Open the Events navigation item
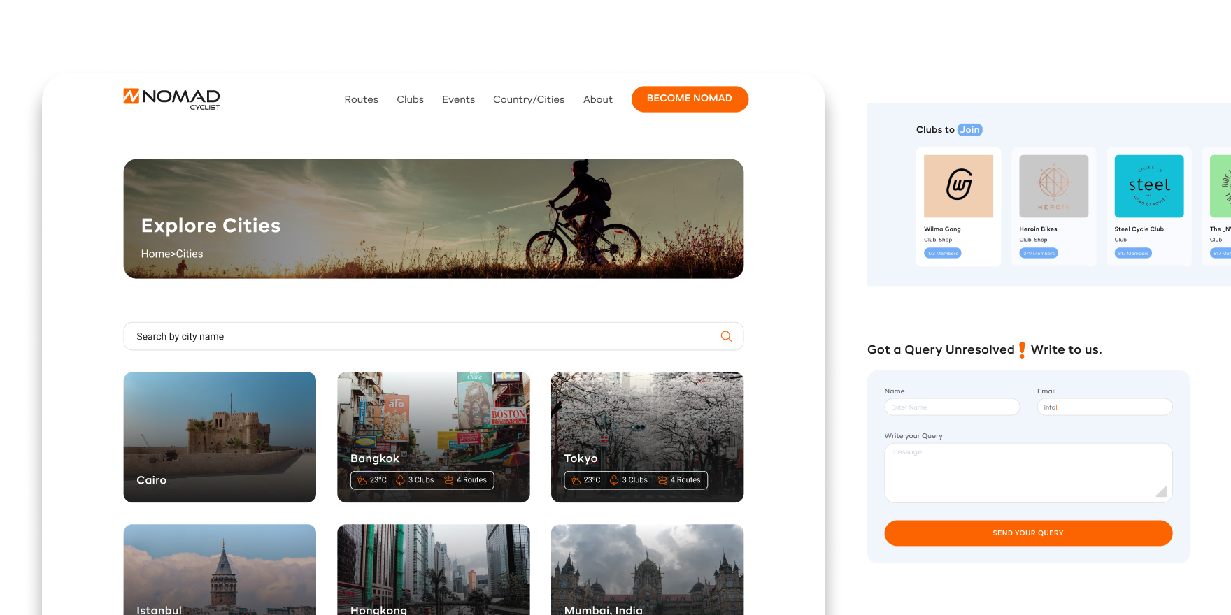Viewport: 1231px width, 615px height. coord(458,99)
